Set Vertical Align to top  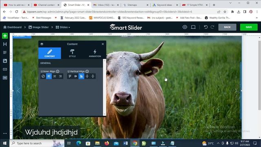70,76
